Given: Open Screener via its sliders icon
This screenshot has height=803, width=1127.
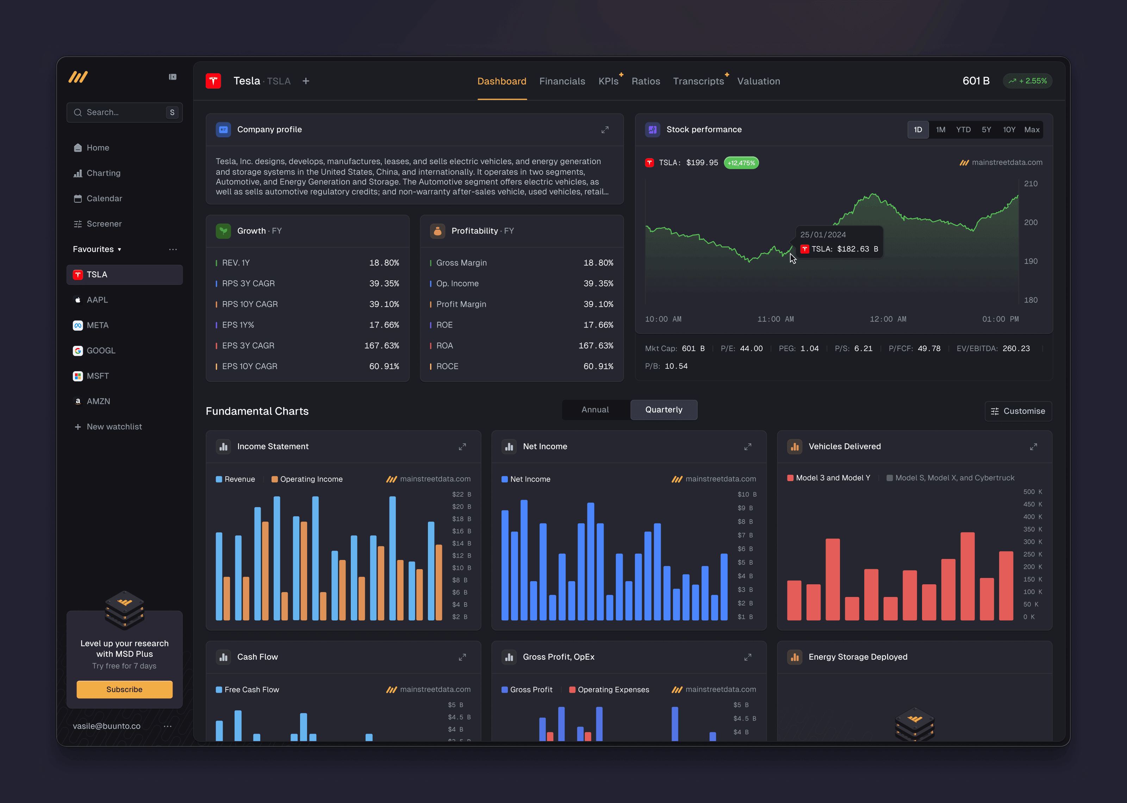Looking at the screenshot, I should (x=77, y=224).
